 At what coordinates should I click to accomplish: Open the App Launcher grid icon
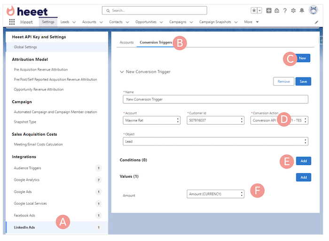(x=12, y=22)
